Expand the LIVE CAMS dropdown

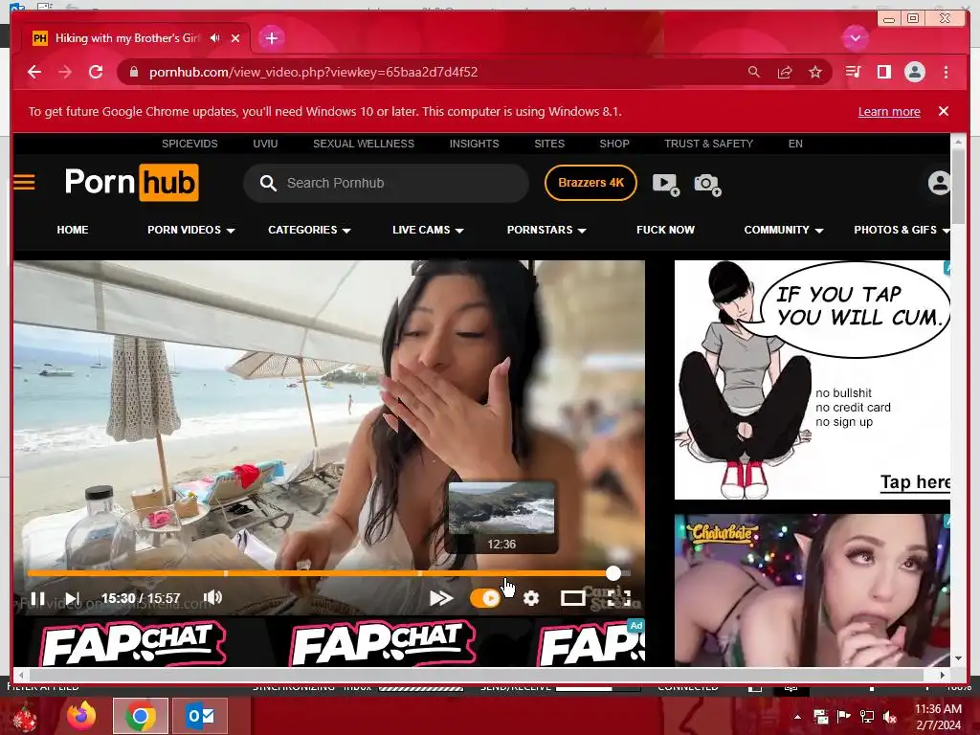pyautogui.click(x=428, y=230)
